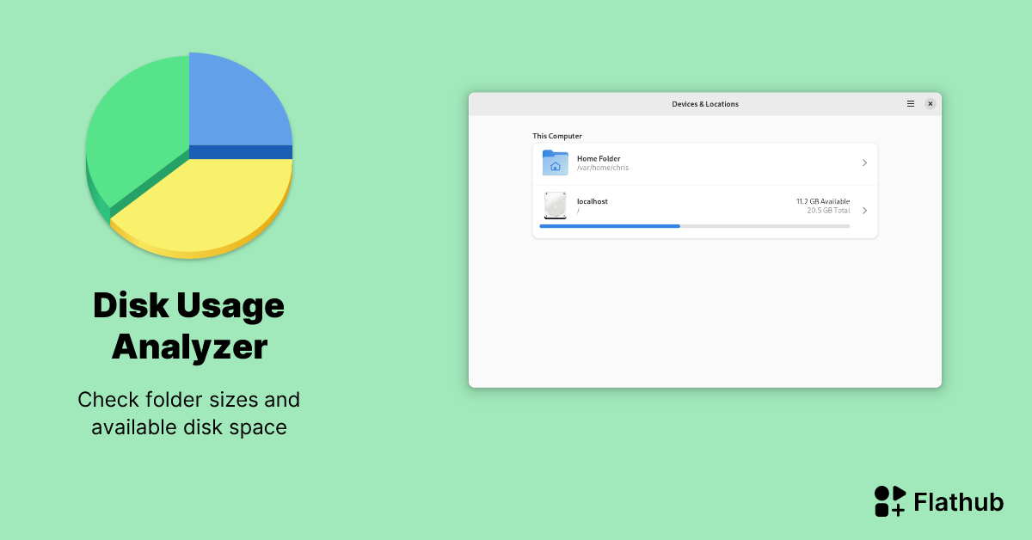
Task: Expand the Home Folder row chevron
Action: point(864,163)
